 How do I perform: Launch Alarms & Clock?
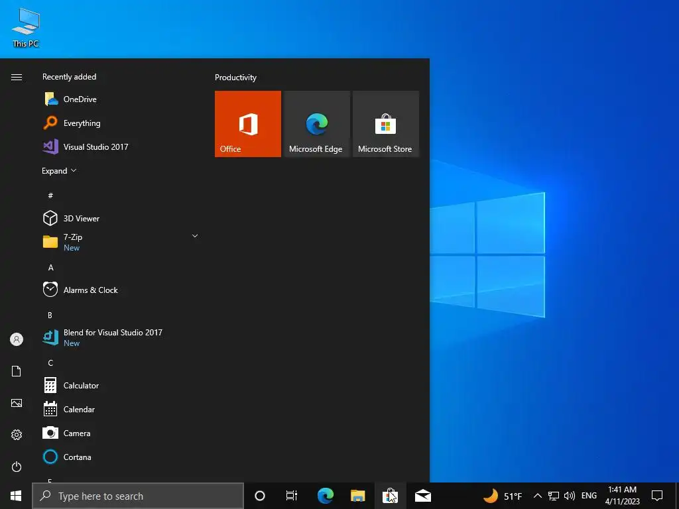pyautogui.click(x=121, y=290)
